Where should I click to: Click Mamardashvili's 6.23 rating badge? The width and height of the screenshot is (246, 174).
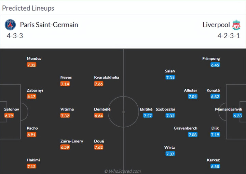pyautogui.click(x=237, y=116)
